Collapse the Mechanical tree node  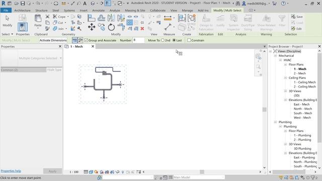pos(275,56)
